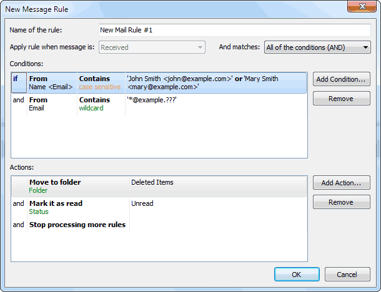Click the Add Condition button
Screen dimensions: 381x292
pos(342,79)
